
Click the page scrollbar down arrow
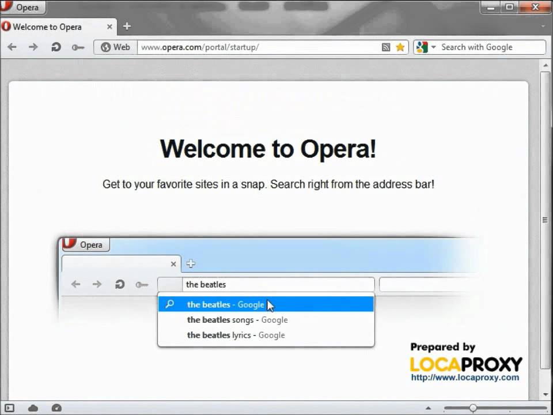[x=546, y=394]
